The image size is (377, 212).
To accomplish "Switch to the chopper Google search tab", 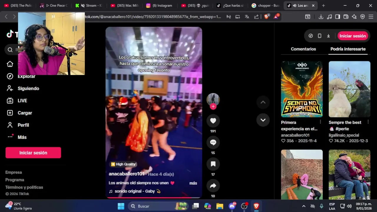I will point(266,6).
